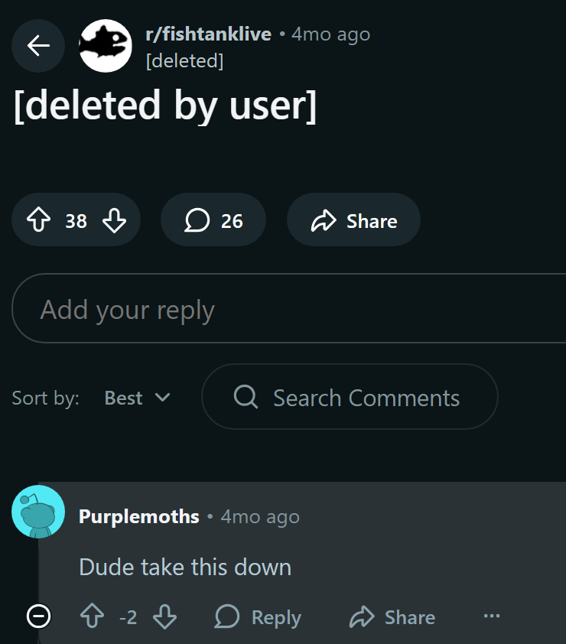The height and width of the screenshot is (644, 566).
Task: Open Purplemoths user avatar
Action: click(x=38, y=512)
